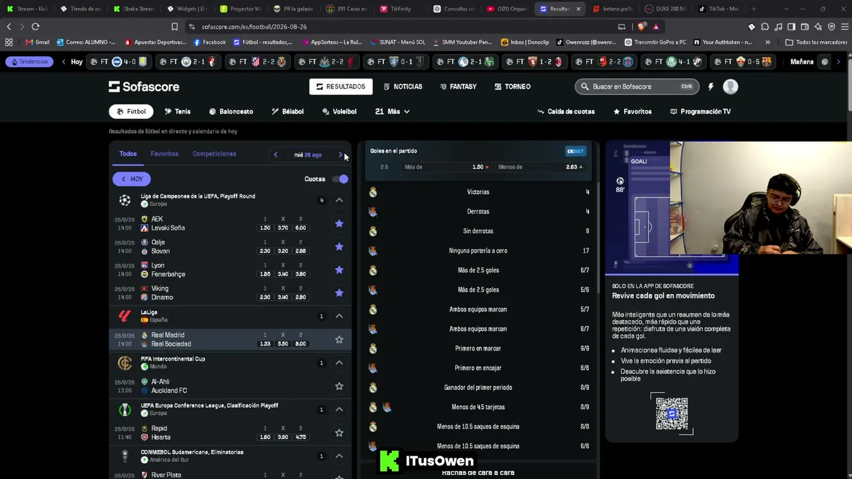Switch to the Favoritos tab

[164, 154]
